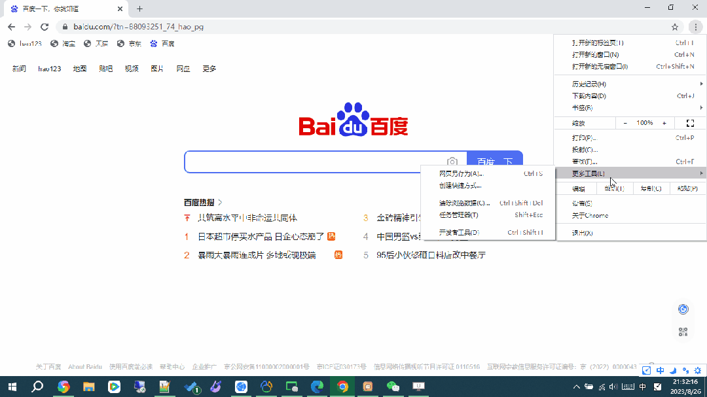The height and width of the screenshot is (397, 707).
Task: Select 打开新的无痕窗口 menu item
Action: point(631,66)
